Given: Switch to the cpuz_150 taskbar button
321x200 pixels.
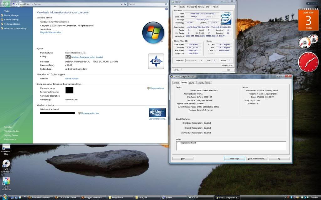Looking at the screenshot, I should click(147, 197).
